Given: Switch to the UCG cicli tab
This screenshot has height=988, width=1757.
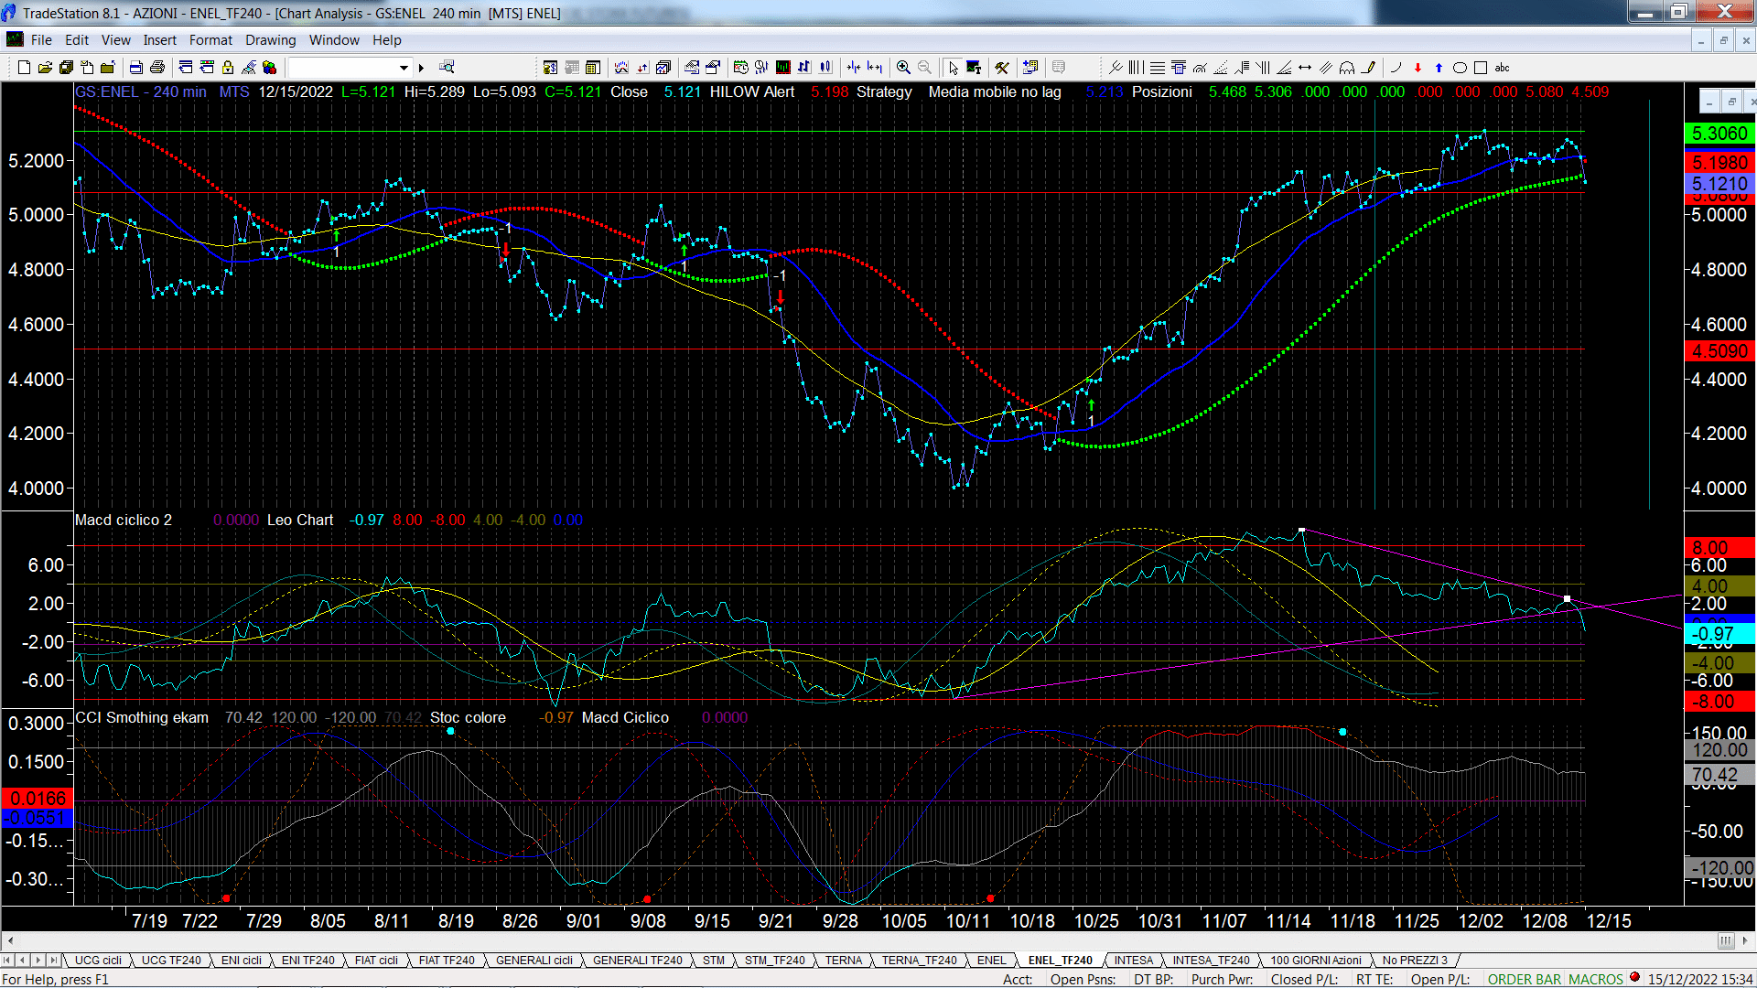Looking at the screenshot, I should 98,961.
